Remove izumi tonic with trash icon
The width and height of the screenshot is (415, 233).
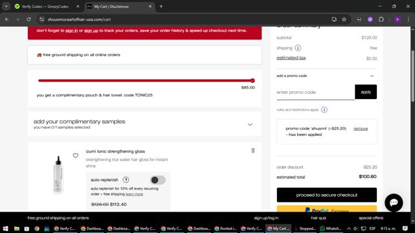pyautogui.click(x=253, y=151)
